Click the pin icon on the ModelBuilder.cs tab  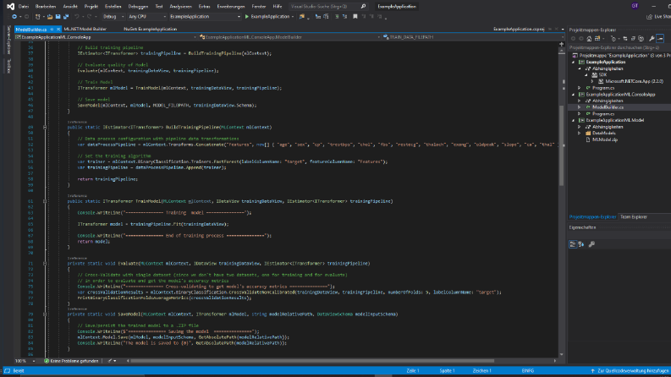52,29
